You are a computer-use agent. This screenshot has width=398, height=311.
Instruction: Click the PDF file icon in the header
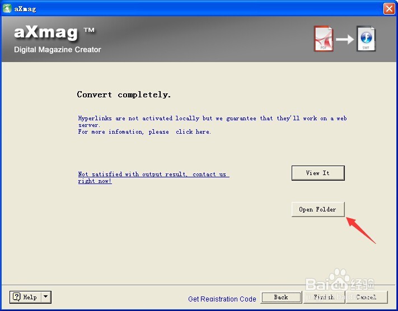tap(324, 39)
